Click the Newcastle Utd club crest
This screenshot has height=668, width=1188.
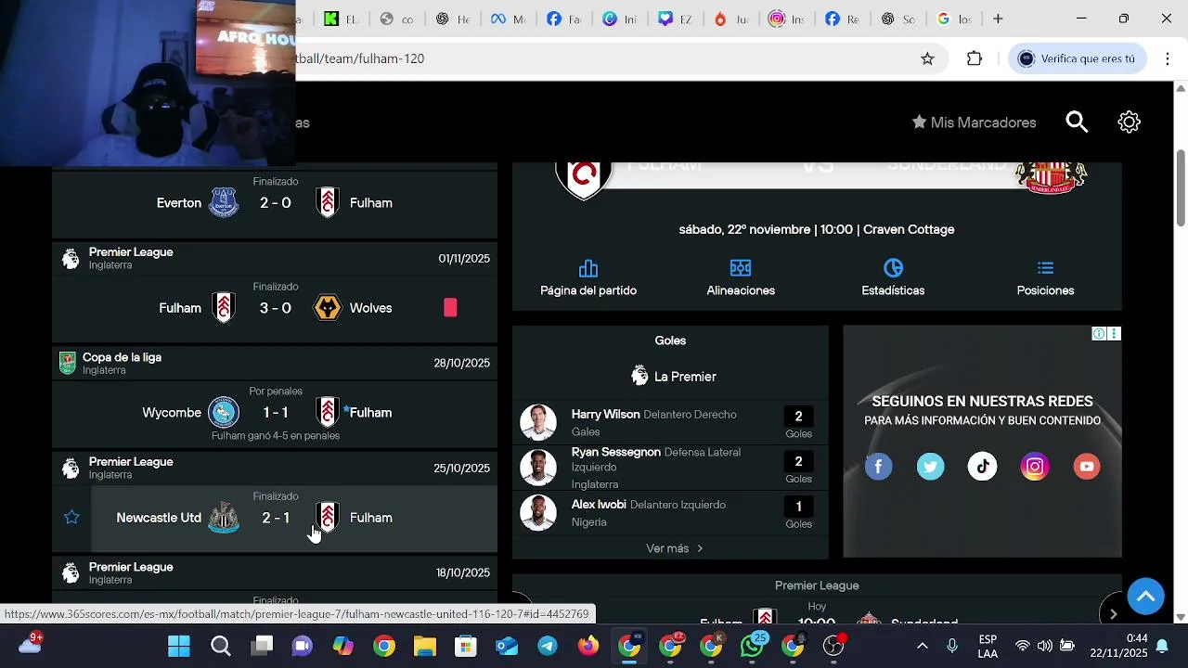224,518
